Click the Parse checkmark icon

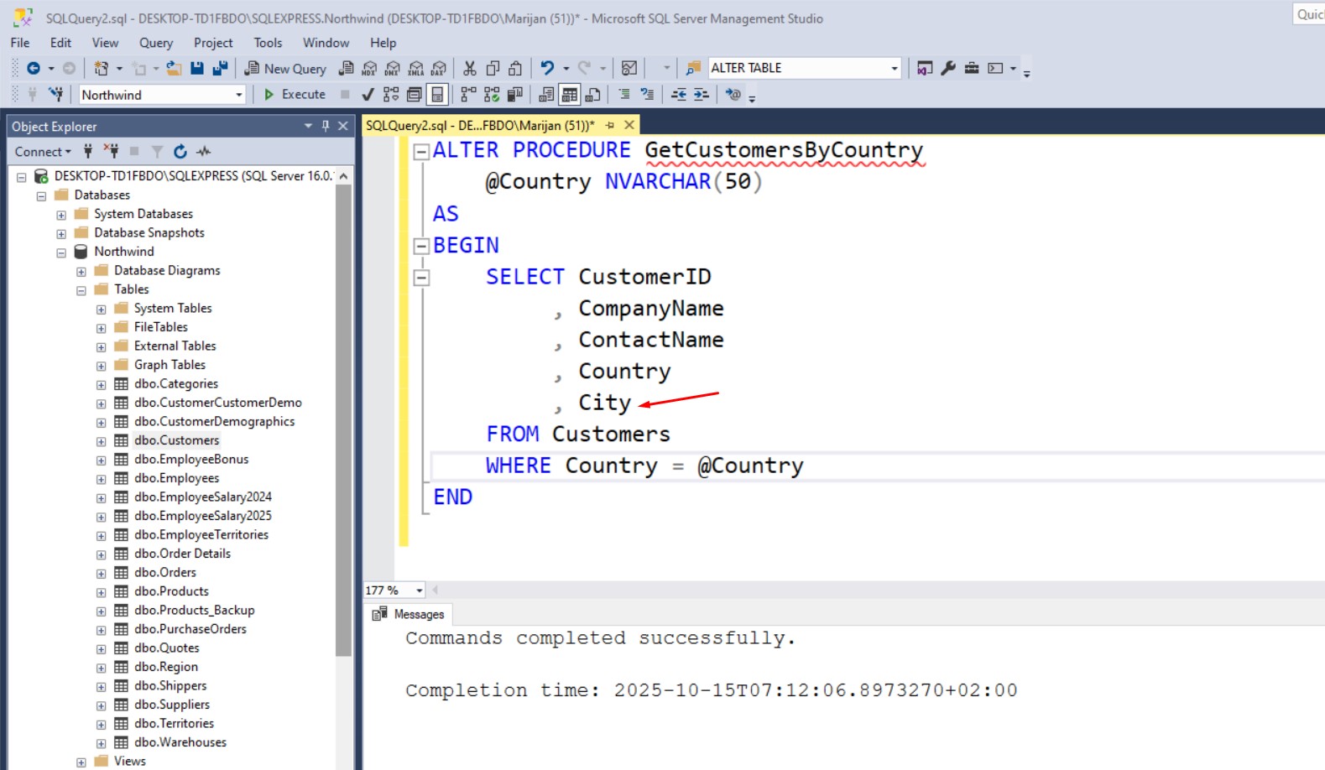coord(368,95)
